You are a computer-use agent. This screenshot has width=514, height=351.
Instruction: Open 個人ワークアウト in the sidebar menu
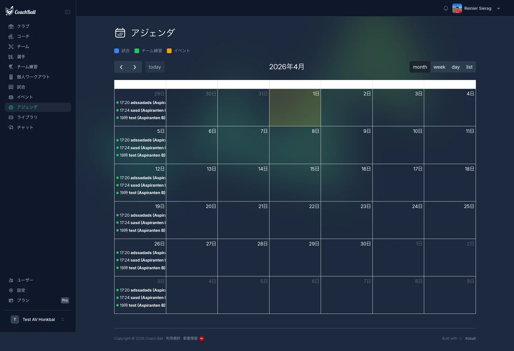[38, 77]
